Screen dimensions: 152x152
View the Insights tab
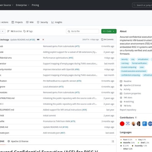(57, 22)
